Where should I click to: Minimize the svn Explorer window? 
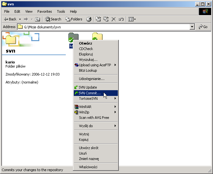[x=197, y=4]
